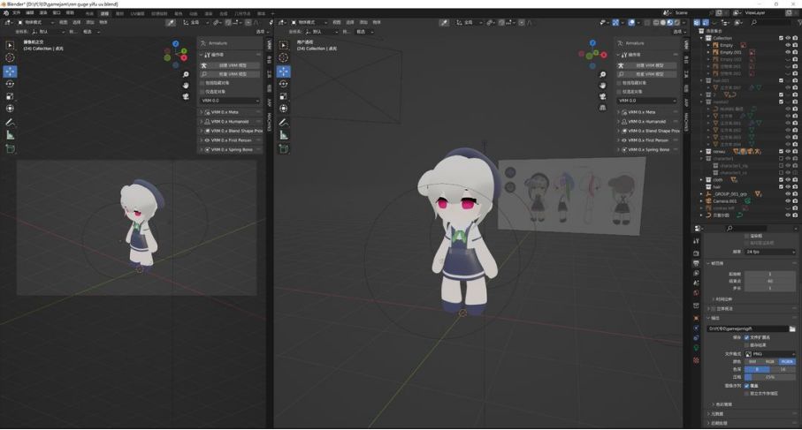Open the PNG file format dropdown
This screenshot has width=802, height=430.
[771, 353]
